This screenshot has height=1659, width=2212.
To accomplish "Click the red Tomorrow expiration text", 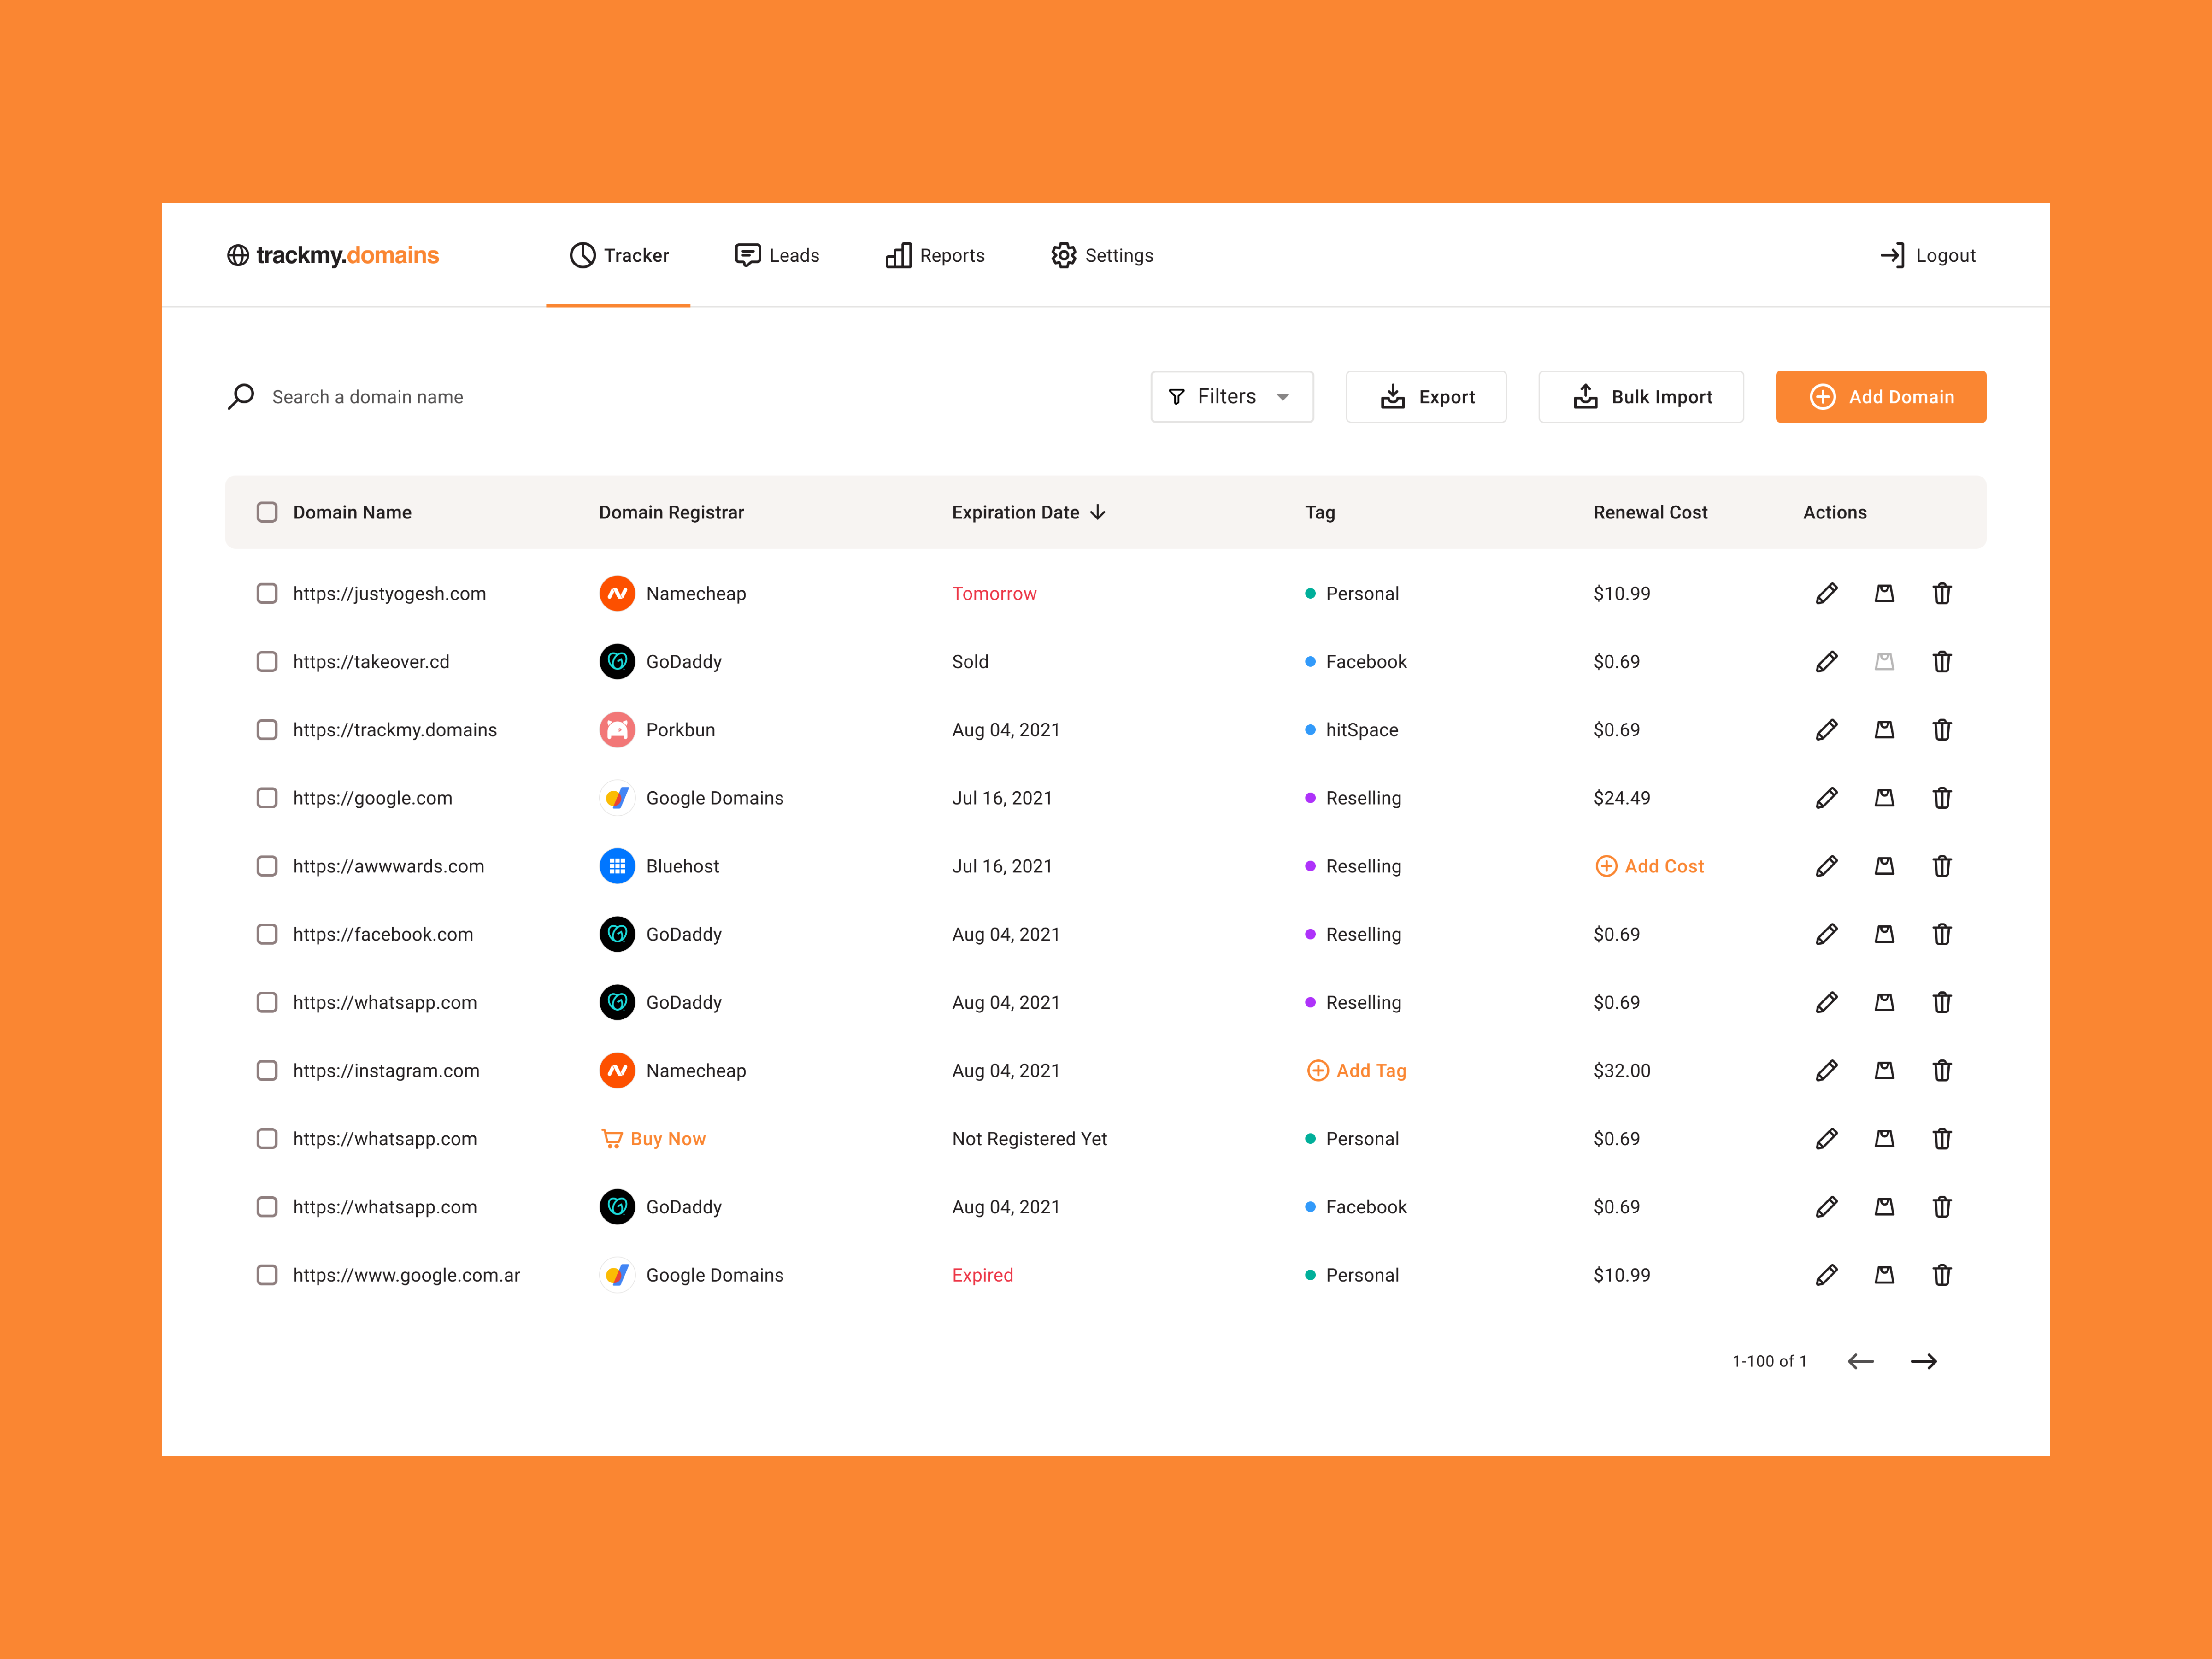I will (994, 593).
